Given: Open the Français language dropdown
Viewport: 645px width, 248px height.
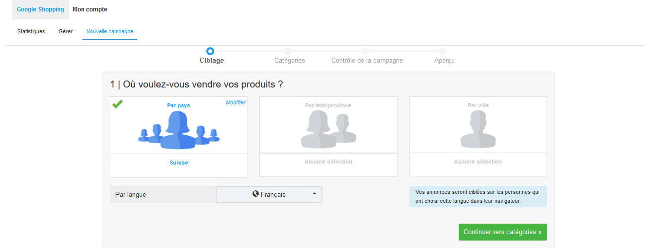Looking at the screenshot, I should tap(269, 195).
